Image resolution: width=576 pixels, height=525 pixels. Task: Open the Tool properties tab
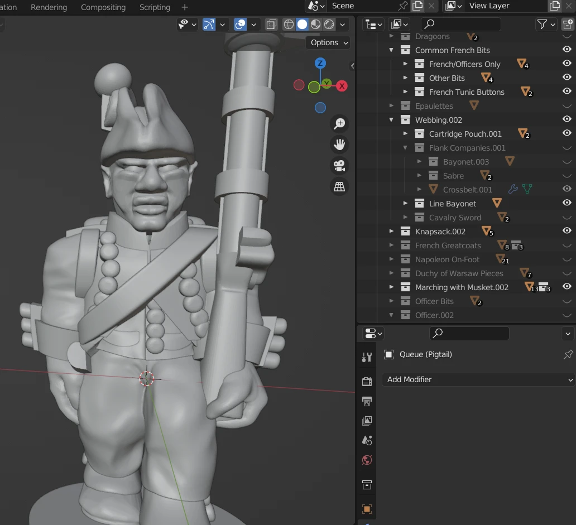[x=367, y=357]
